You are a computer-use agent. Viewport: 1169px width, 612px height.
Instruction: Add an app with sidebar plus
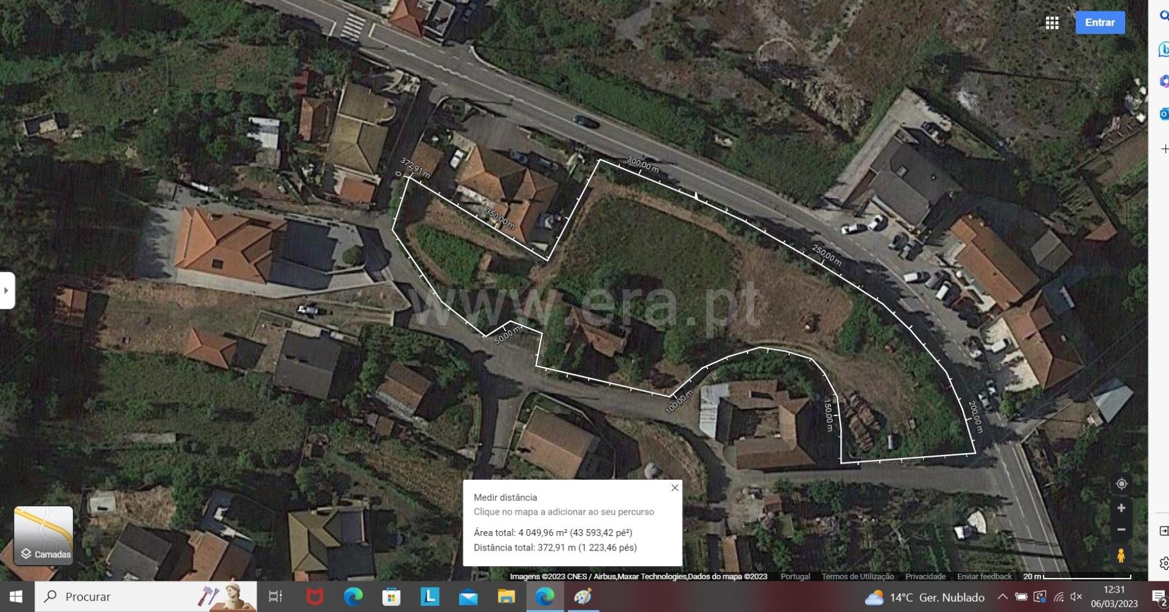[1164, 149]
